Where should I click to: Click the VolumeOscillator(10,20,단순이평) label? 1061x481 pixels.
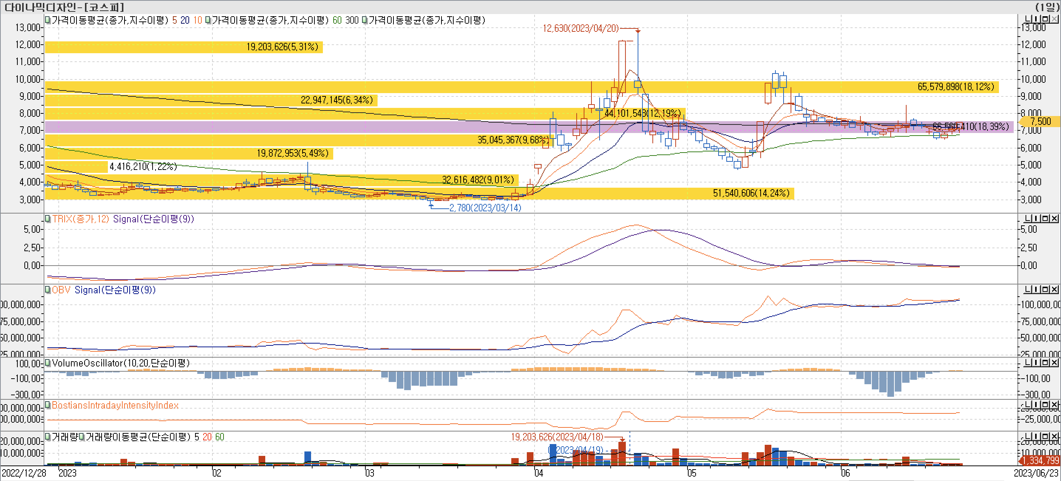coord(120,363)
